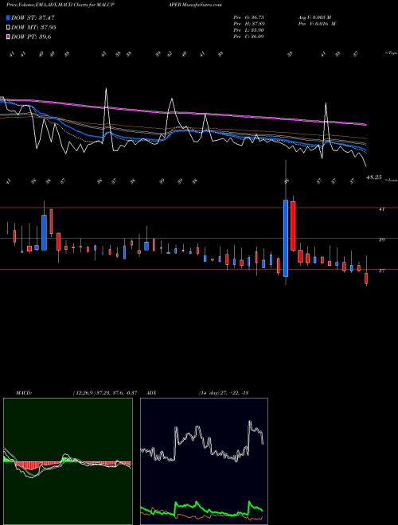The height and width of the screenshot is (525, 398).
Task: Click the magenta DOW PT legend swatch
Action: (x=8, y=37)
